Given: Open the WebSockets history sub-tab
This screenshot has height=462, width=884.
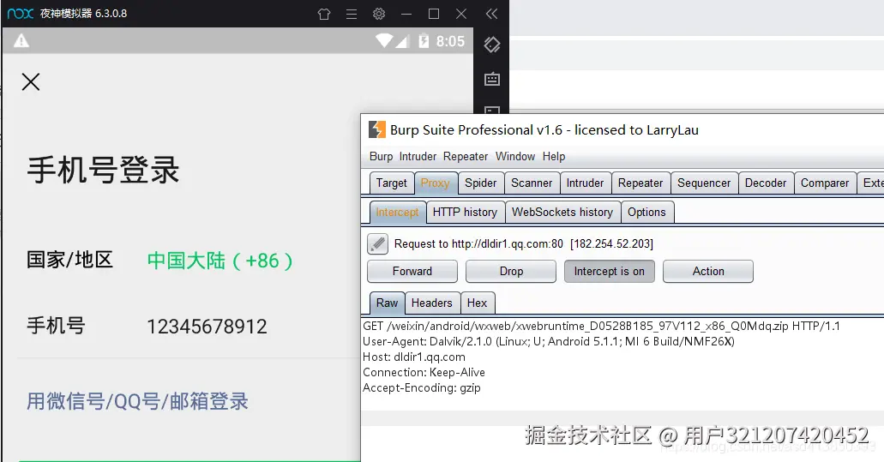Looking at the screenshot, I should pos(562,213).
